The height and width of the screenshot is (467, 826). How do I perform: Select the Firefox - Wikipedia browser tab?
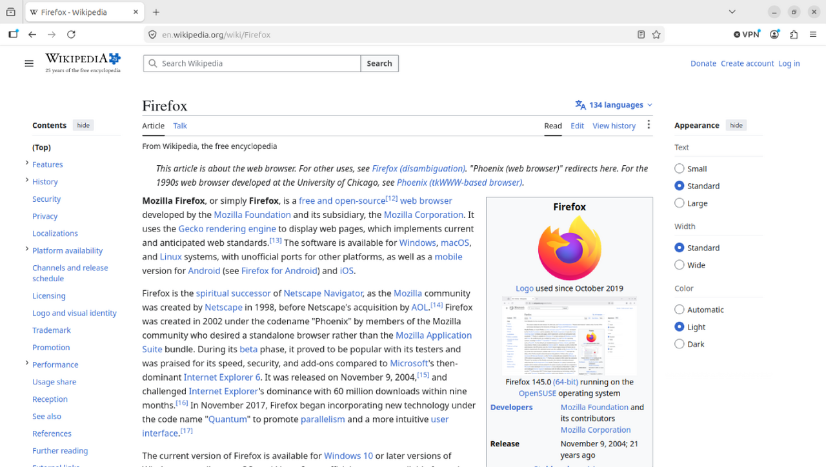(85, 12)
